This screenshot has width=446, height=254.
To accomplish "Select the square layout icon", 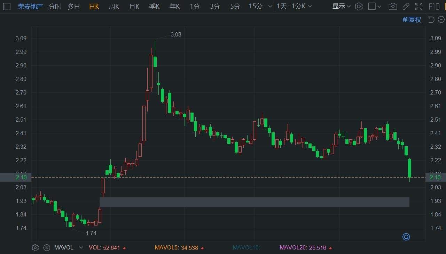I will point(372,6).
